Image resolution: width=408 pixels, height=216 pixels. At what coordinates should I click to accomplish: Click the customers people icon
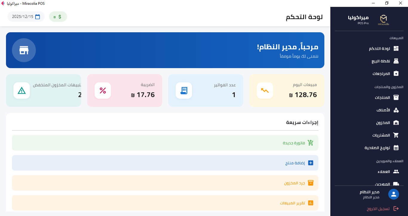point(396,171)
